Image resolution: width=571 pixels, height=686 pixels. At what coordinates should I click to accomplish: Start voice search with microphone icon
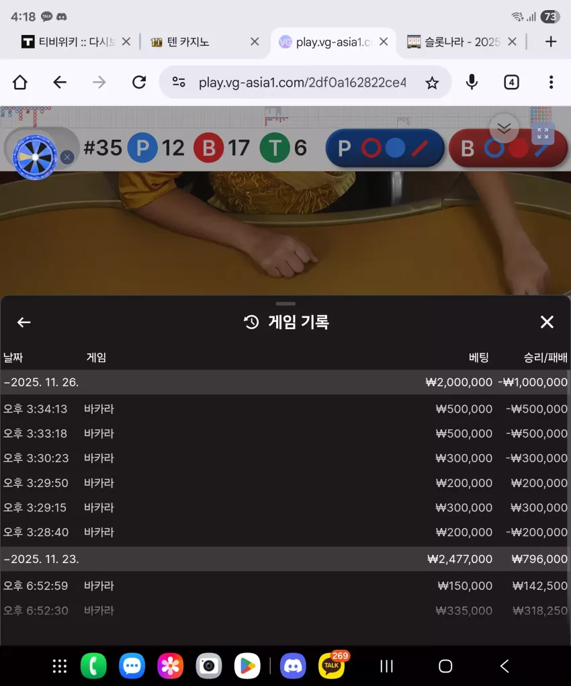click(472, 82)
